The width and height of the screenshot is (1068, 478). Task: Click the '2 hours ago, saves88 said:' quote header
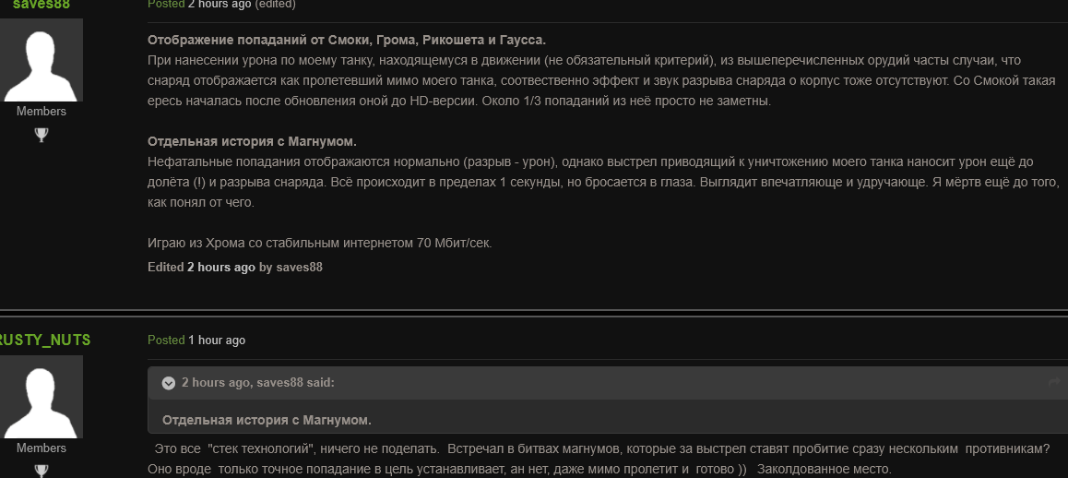click(257, 382)
